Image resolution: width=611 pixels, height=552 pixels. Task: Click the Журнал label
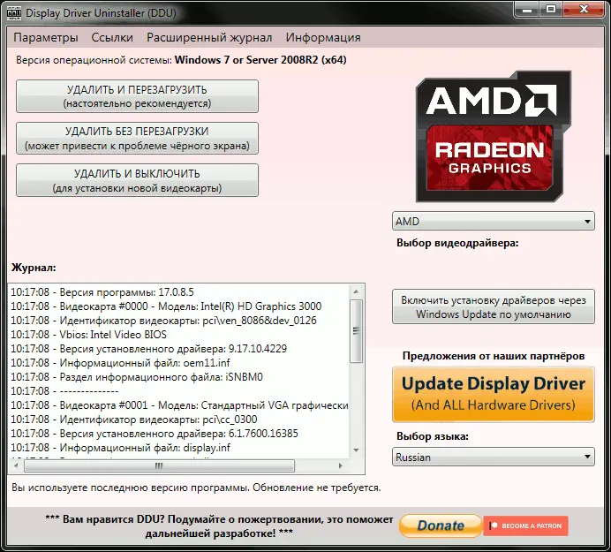(x=34, y=268)
